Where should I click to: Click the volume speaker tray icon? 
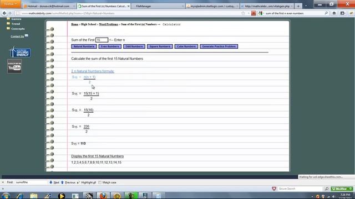click(334, 197)
